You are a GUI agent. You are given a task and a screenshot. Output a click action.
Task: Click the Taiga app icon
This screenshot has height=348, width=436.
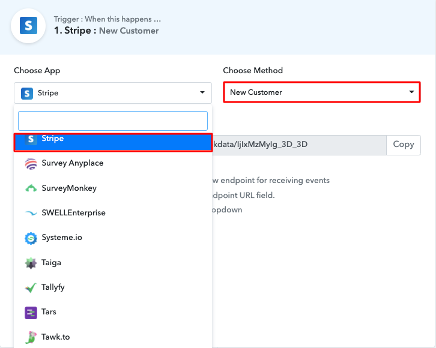click(31, 263)
